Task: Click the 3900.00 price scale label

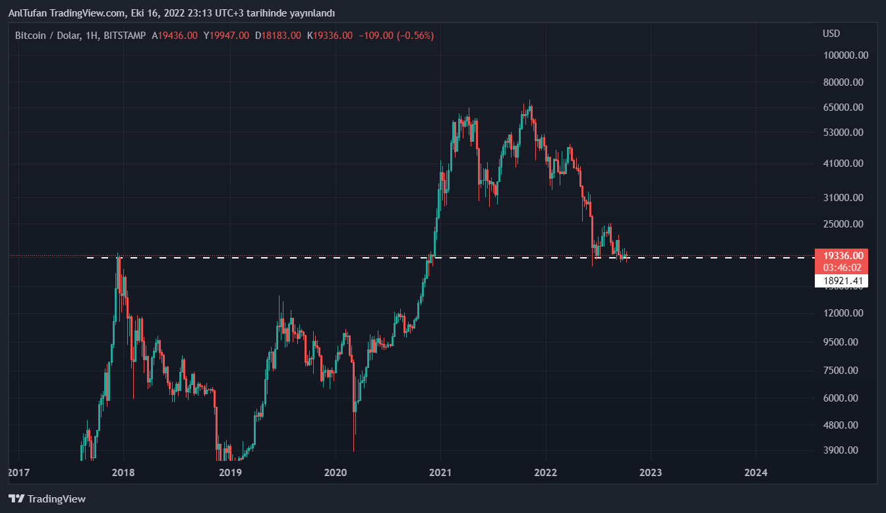Action: coord(843,450)
